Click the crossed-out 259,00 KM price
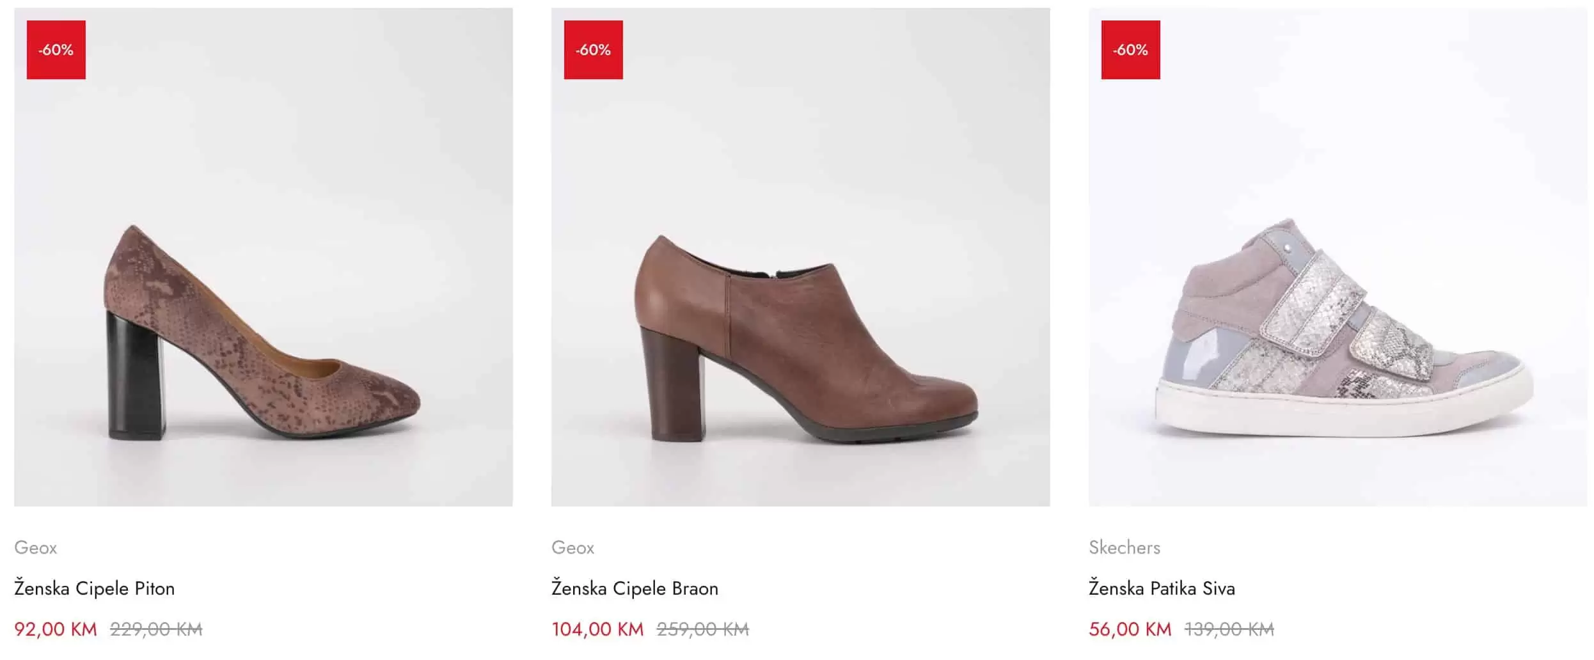The width and height of the screenshot is (1594, 660). pyautogui.click(x=702, y=629)
